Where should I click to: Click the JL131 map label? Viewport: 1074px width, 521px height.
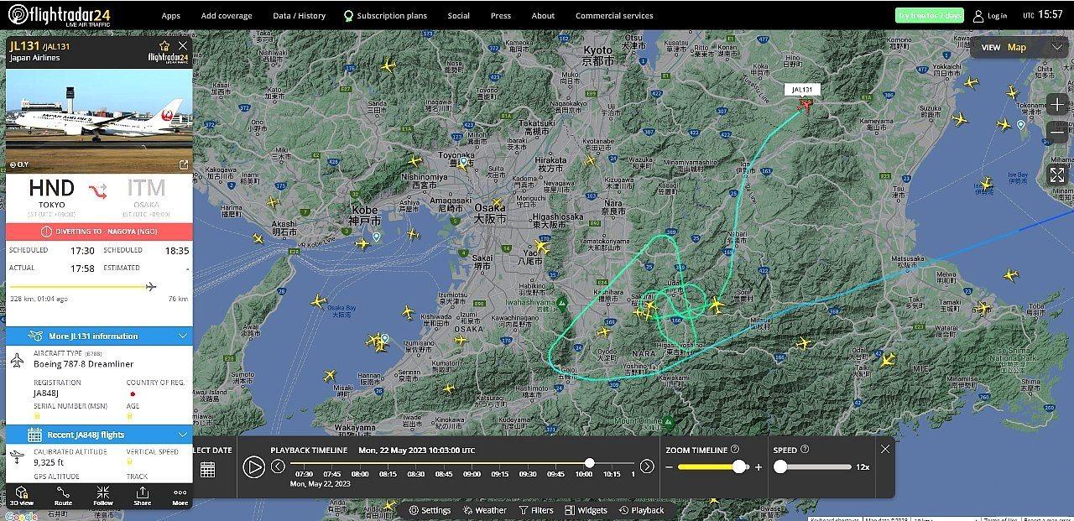[802, 89]
